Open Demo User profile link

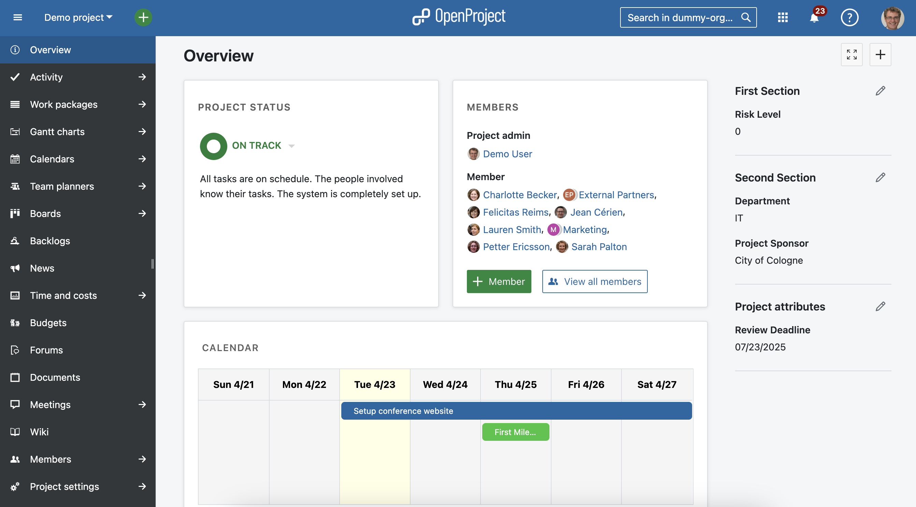pyautogui.click(x=507, y=154)
